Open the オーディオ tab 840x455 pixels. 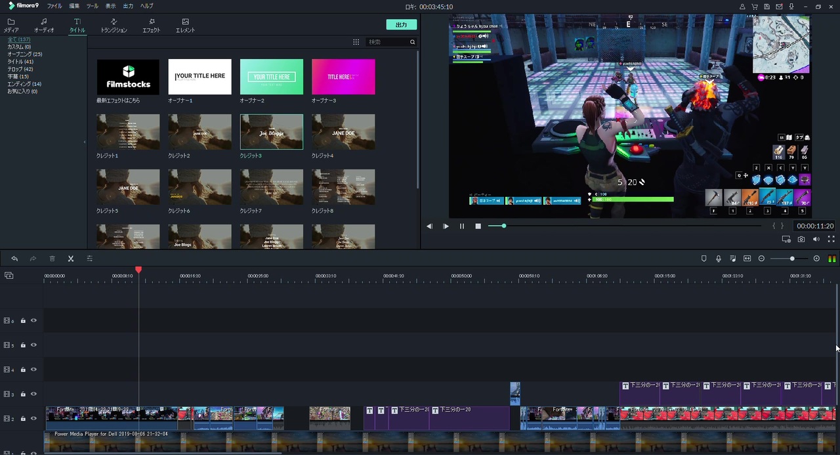(44, 26)
